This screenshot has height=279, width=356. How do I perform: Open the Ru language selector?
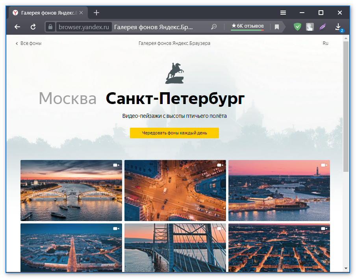coord(325,43)
